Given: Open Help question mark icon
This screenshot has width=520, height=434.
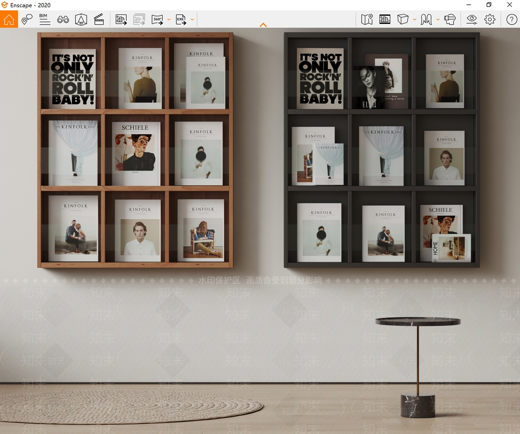Looking at the screenshot, I should click(512, 20).
